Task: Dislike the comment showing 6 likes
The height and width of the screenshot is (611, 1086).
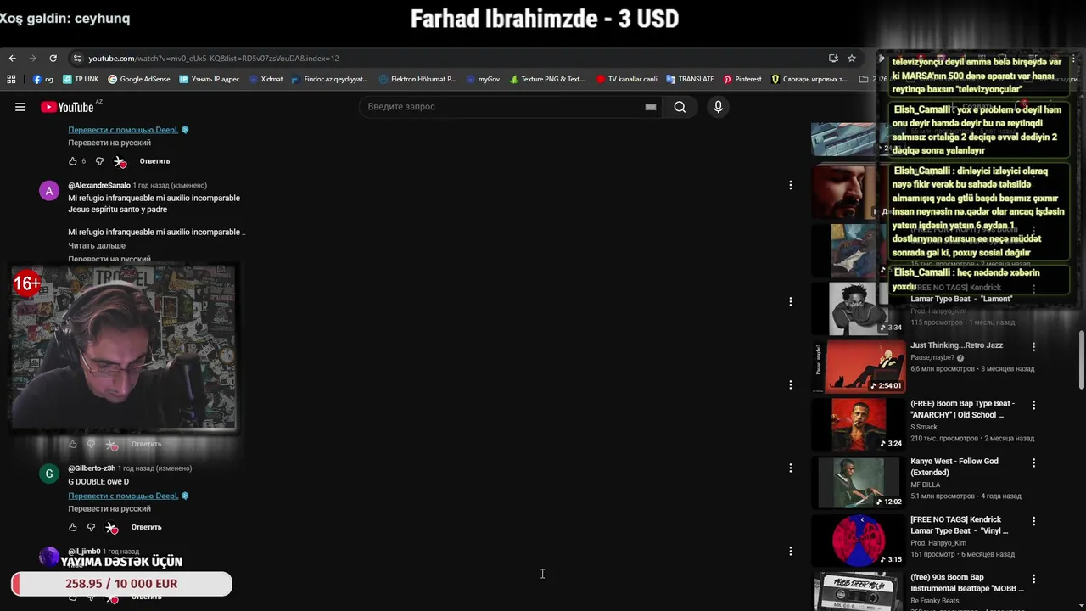Action: [x=99, y=161]
